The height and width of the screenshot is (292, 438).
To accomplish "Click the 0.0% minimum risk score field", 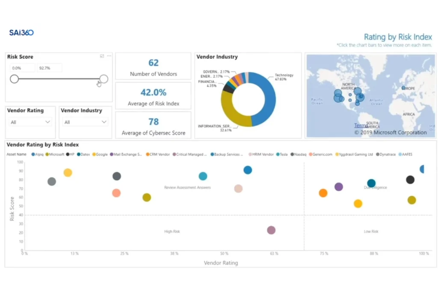I will coord(22,68).
